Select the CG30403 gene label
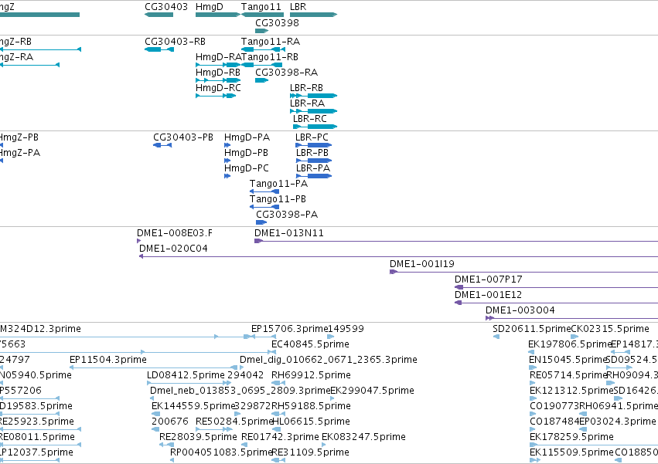 [166, 7]
